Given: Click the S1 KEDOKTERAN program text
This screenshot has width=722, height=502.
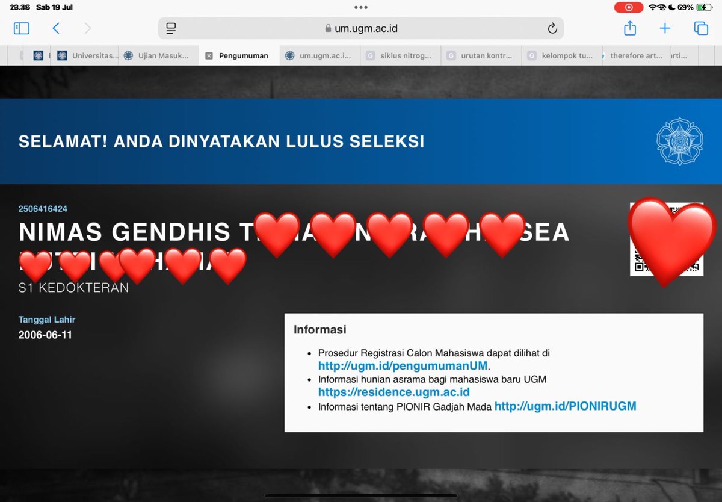Looking at the screenshot, I should coord(74,287).
